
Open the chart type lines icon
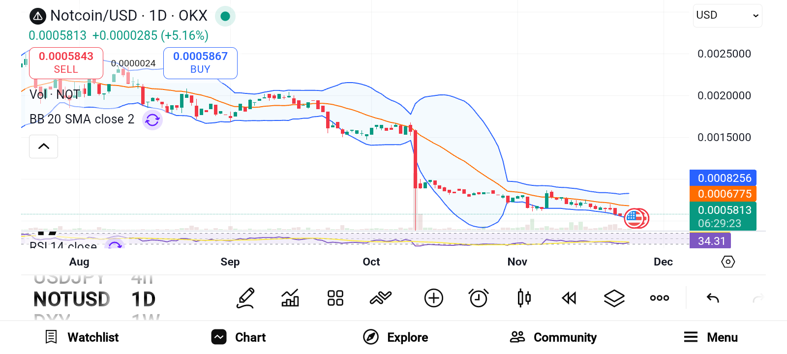click(381, 298)
